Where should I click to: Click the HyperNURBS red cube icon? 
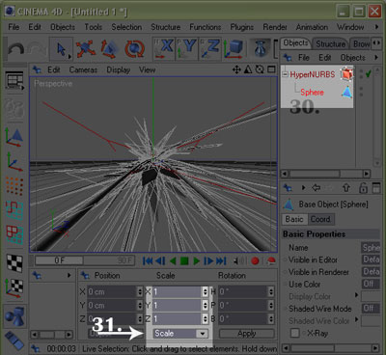tap(346, 74)
